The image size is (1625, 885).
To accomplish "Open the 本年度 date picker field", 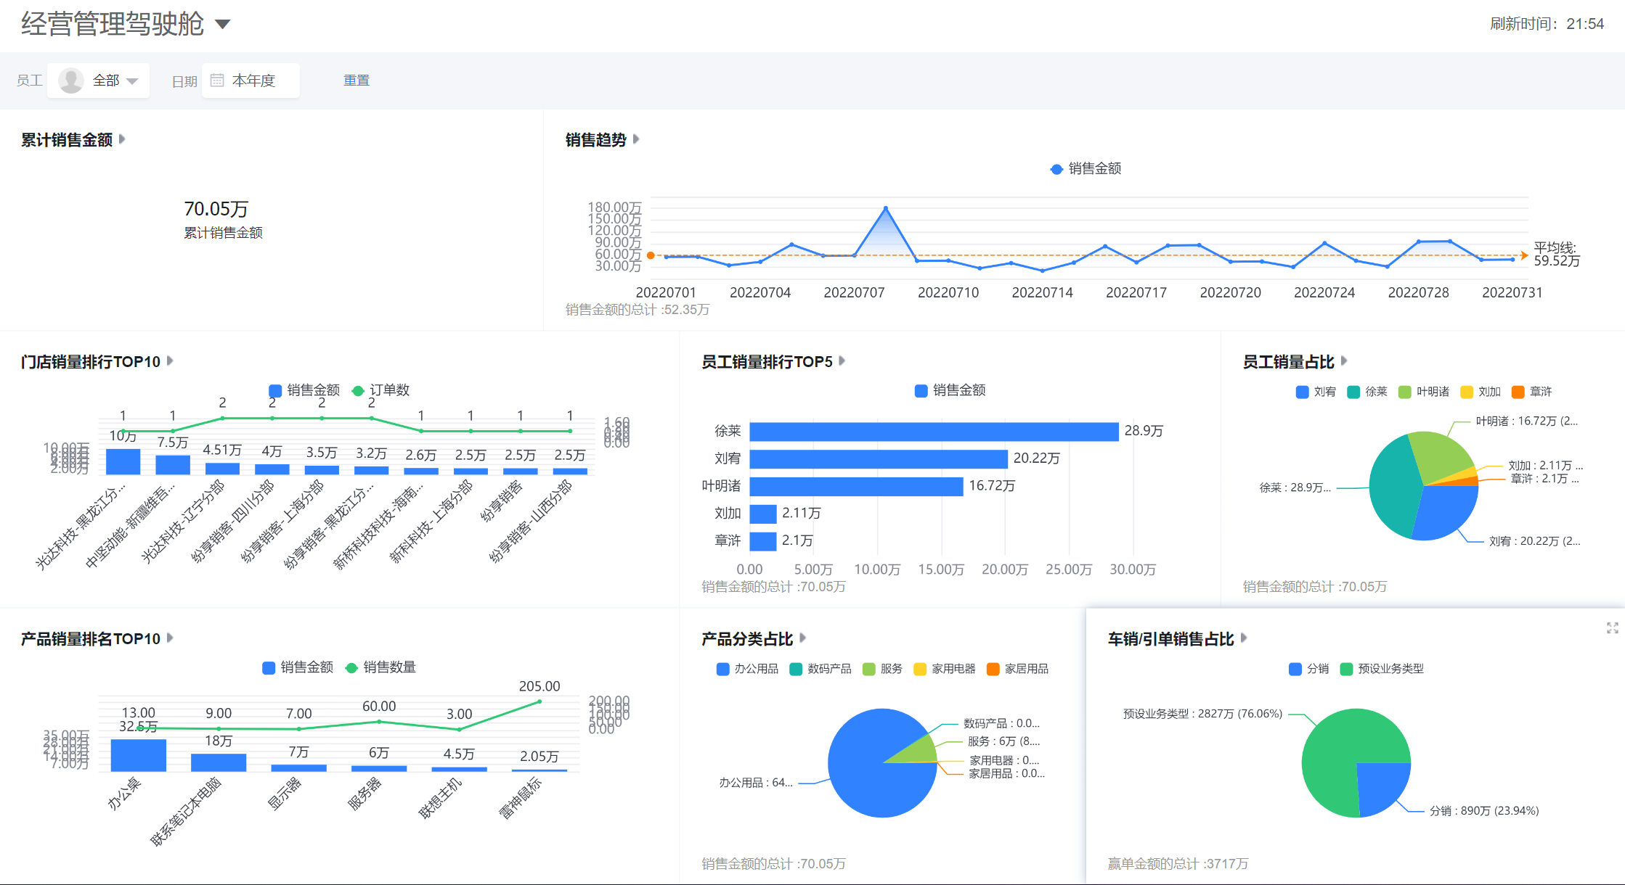I will point(251,81).
